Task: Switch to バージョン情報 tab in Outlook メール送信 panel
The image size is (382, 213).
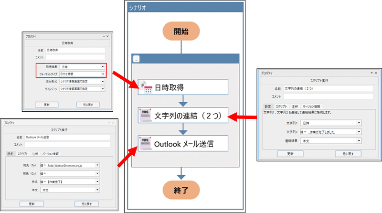Action: click(x=51, y=154)
